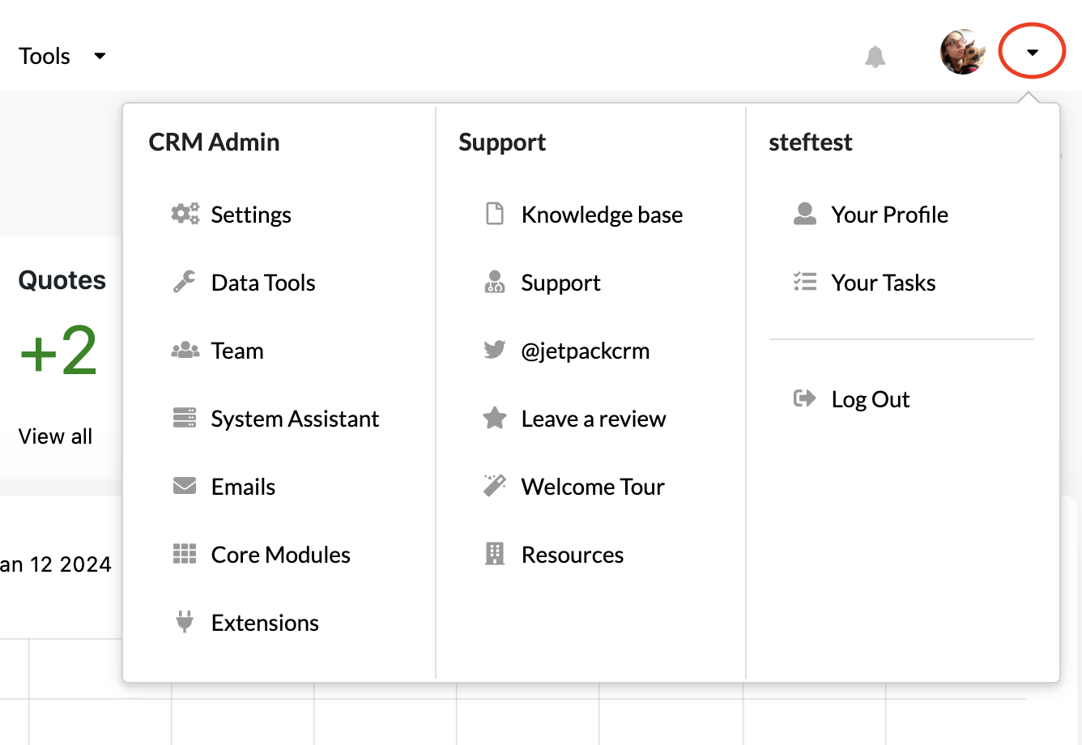The height and width of the screenshot is (745, 1082).
Task: Open Settings via the gears icon
Action: click(x=185, y=214)
